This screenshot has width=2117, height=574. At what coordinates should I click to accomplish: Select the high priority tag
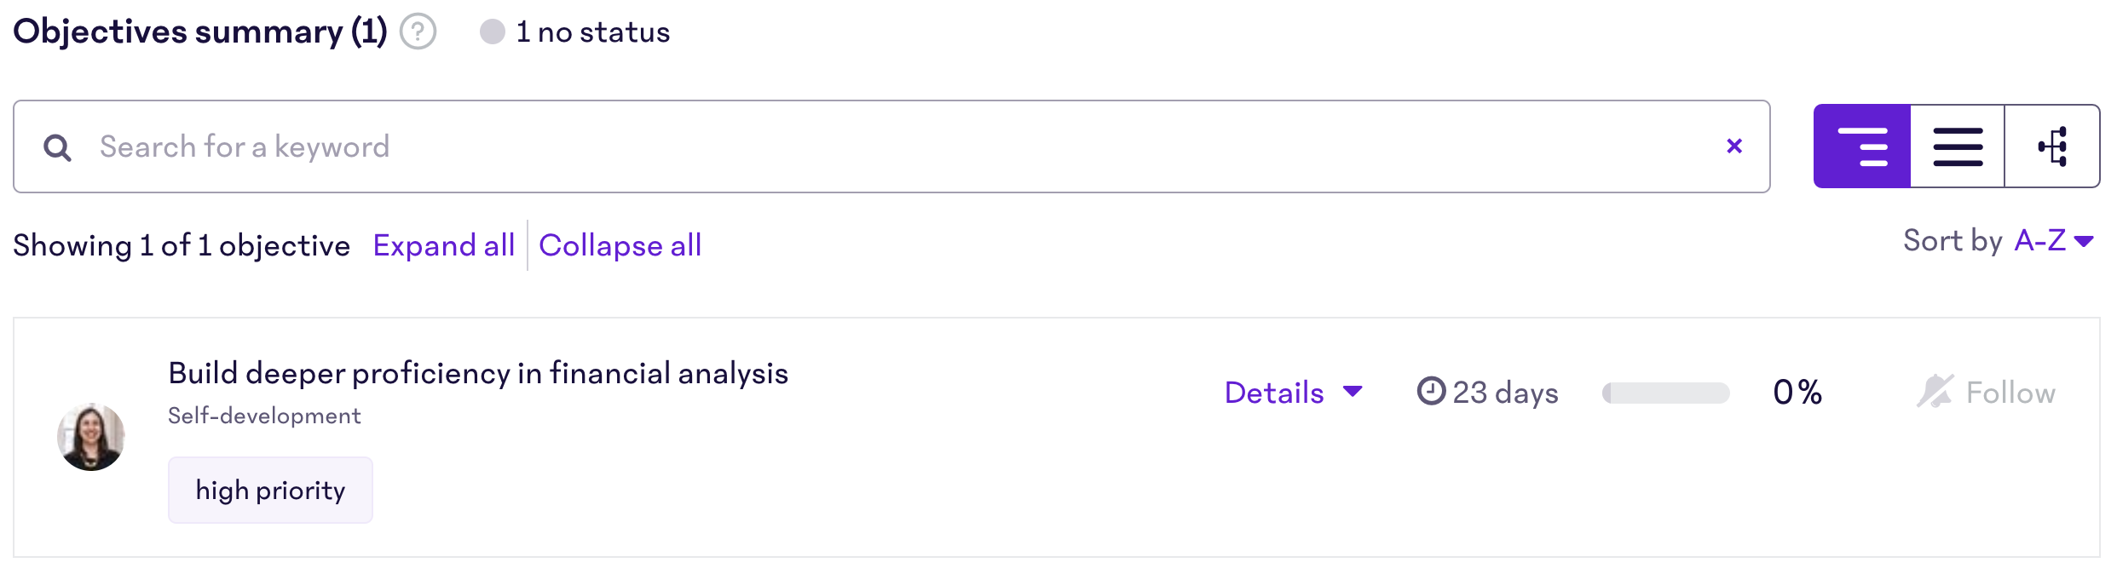(x=270, y=491)
